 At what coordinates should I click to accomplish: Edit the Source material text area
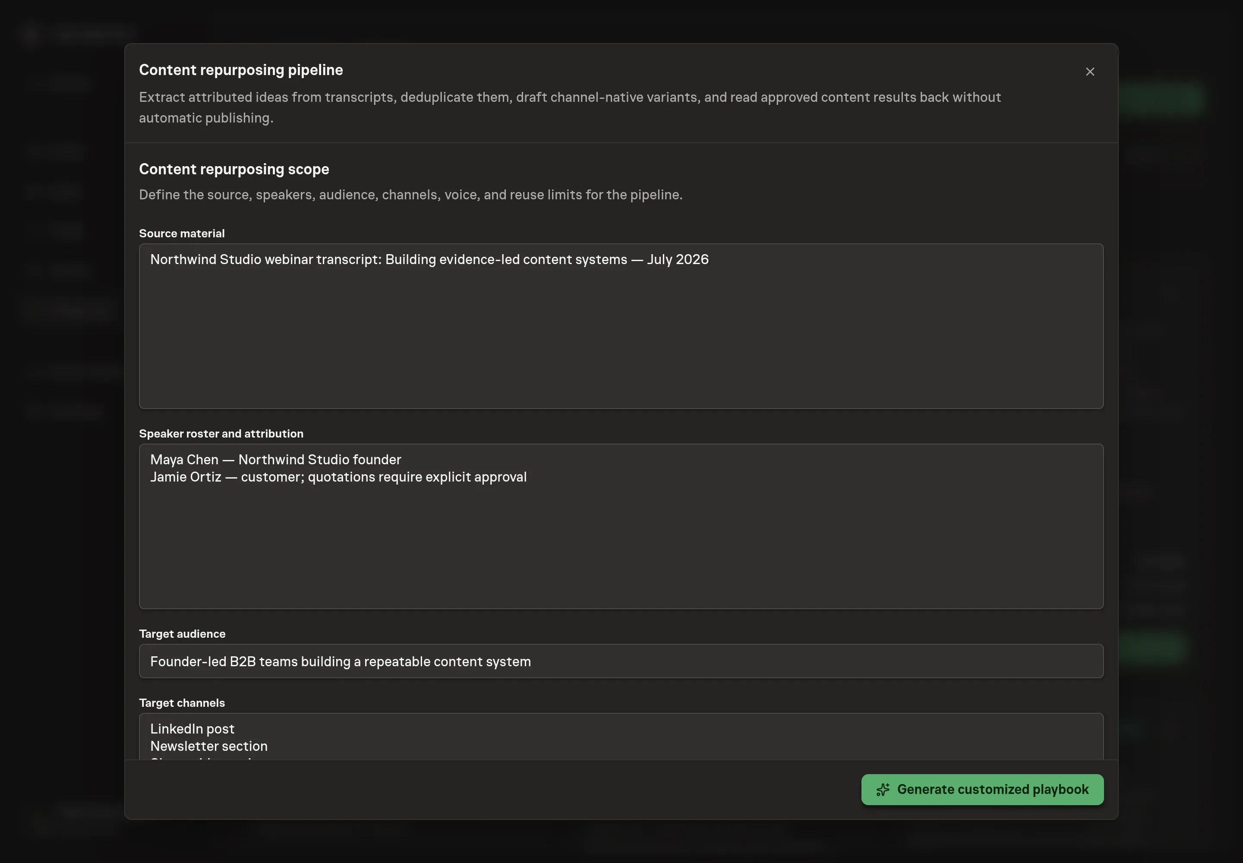pyautogui.click(x=621, y=326)
